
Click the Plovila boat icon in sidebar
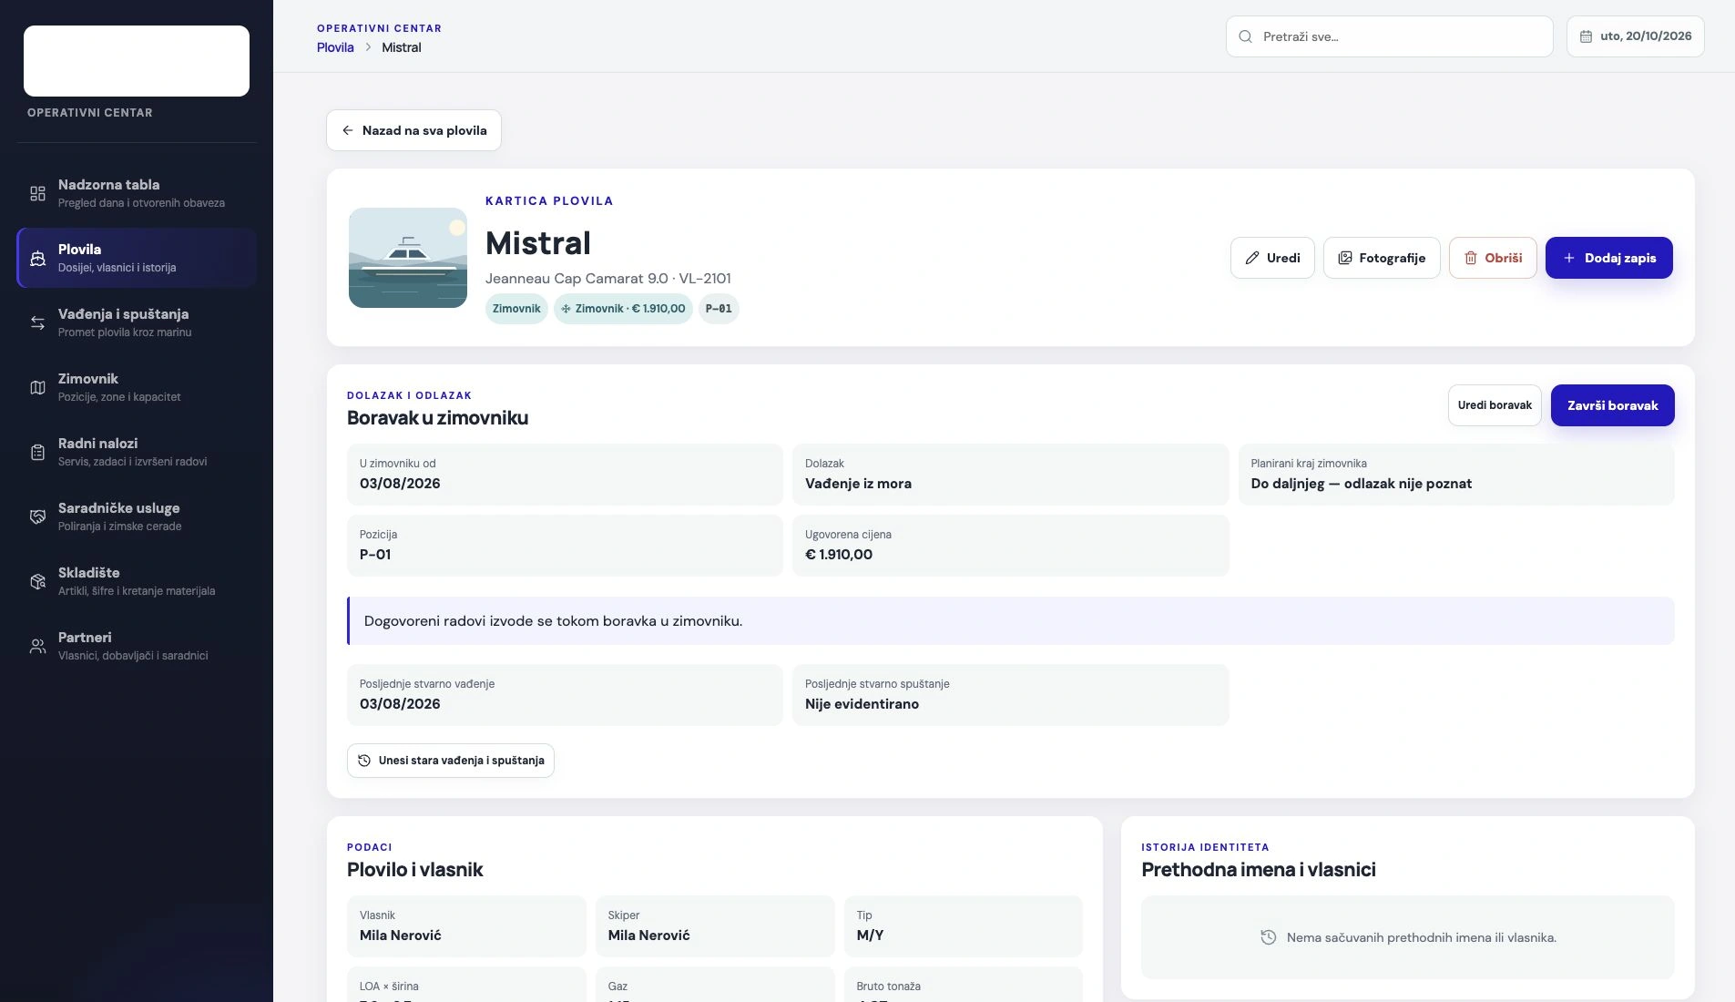[37, 258]
